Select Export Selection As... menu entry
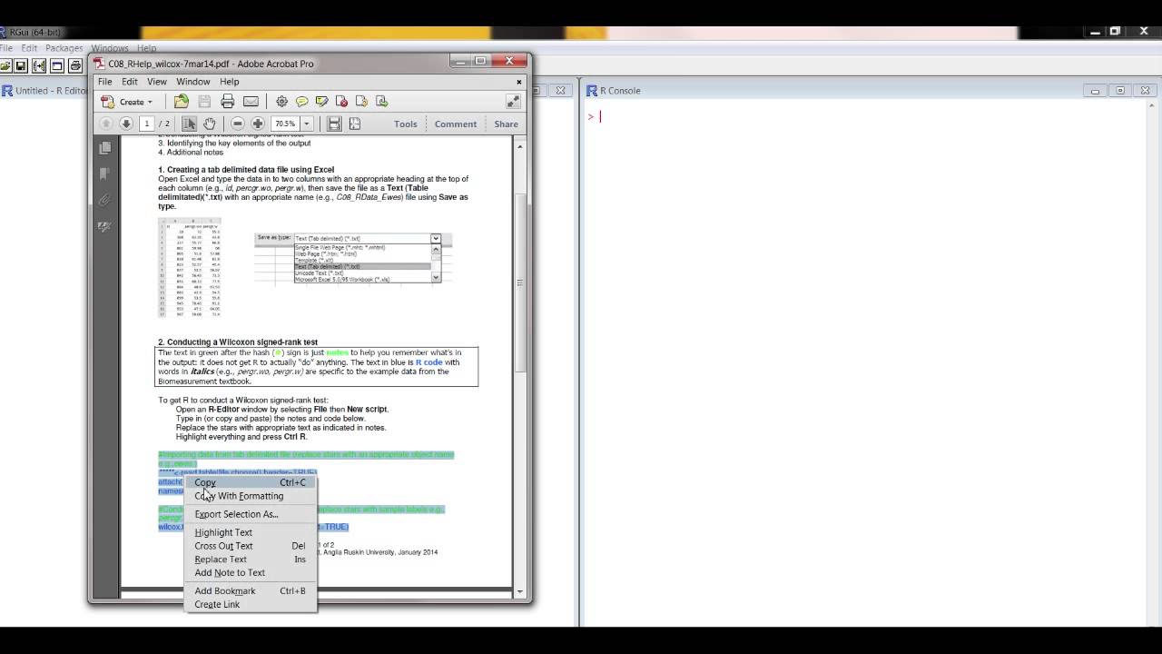This screenshot has height=654, width=1162. tap(251, 514)
